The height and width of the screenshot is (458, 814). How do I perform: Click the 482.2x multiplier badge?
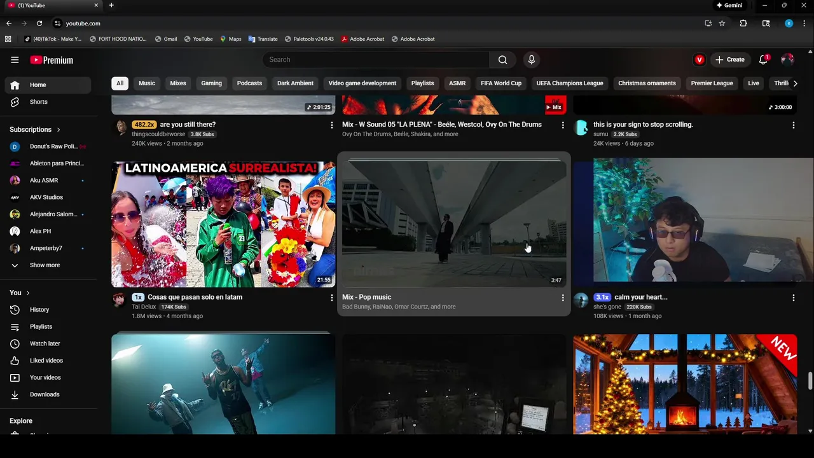(x=144, y=125)
